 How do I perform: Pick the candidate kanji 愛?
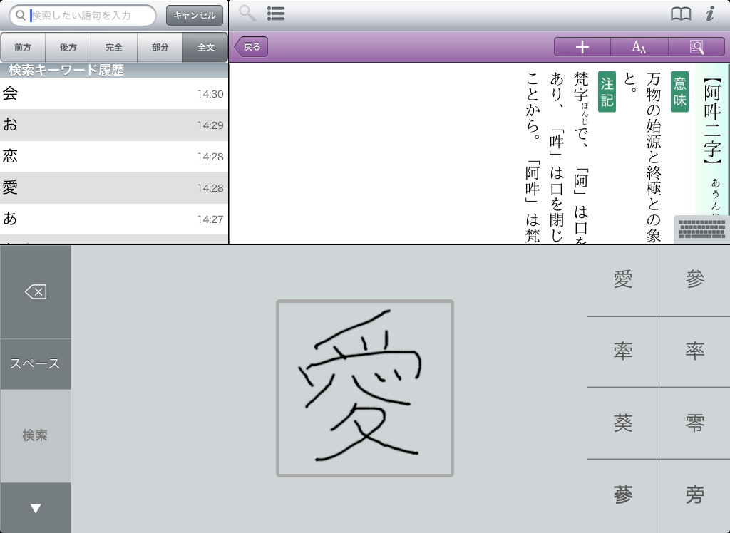(x=623, y=281)
